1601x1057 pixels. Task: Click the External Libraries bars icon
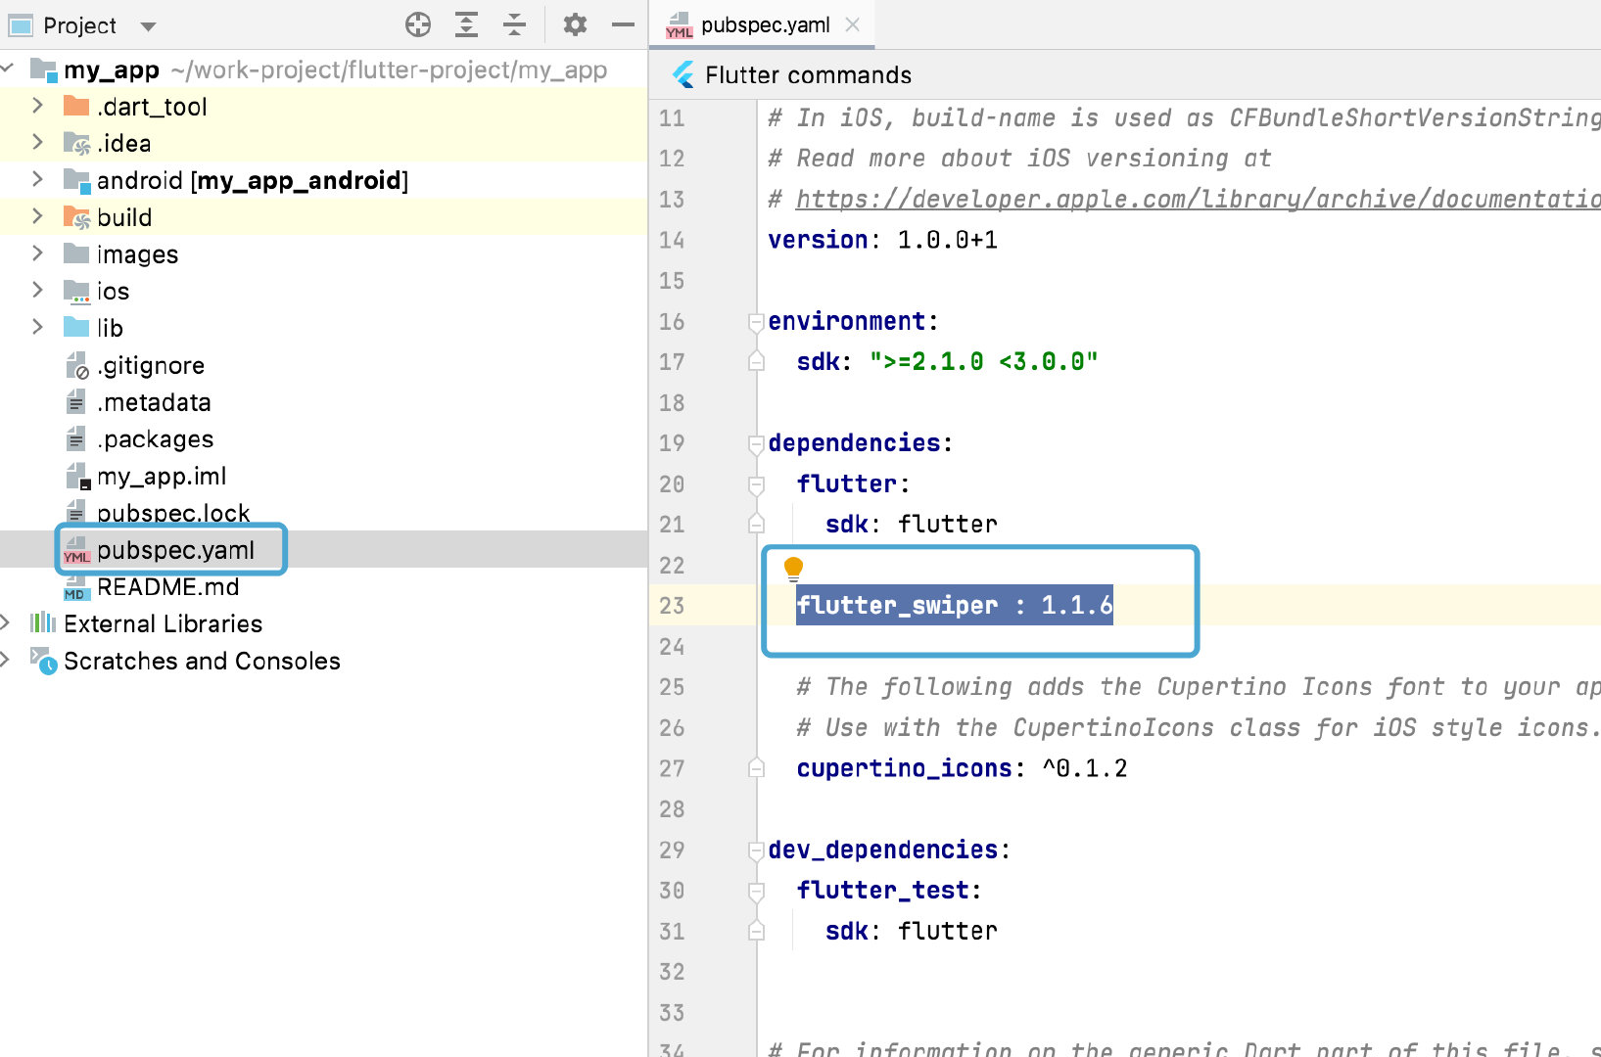click(43, 622)
